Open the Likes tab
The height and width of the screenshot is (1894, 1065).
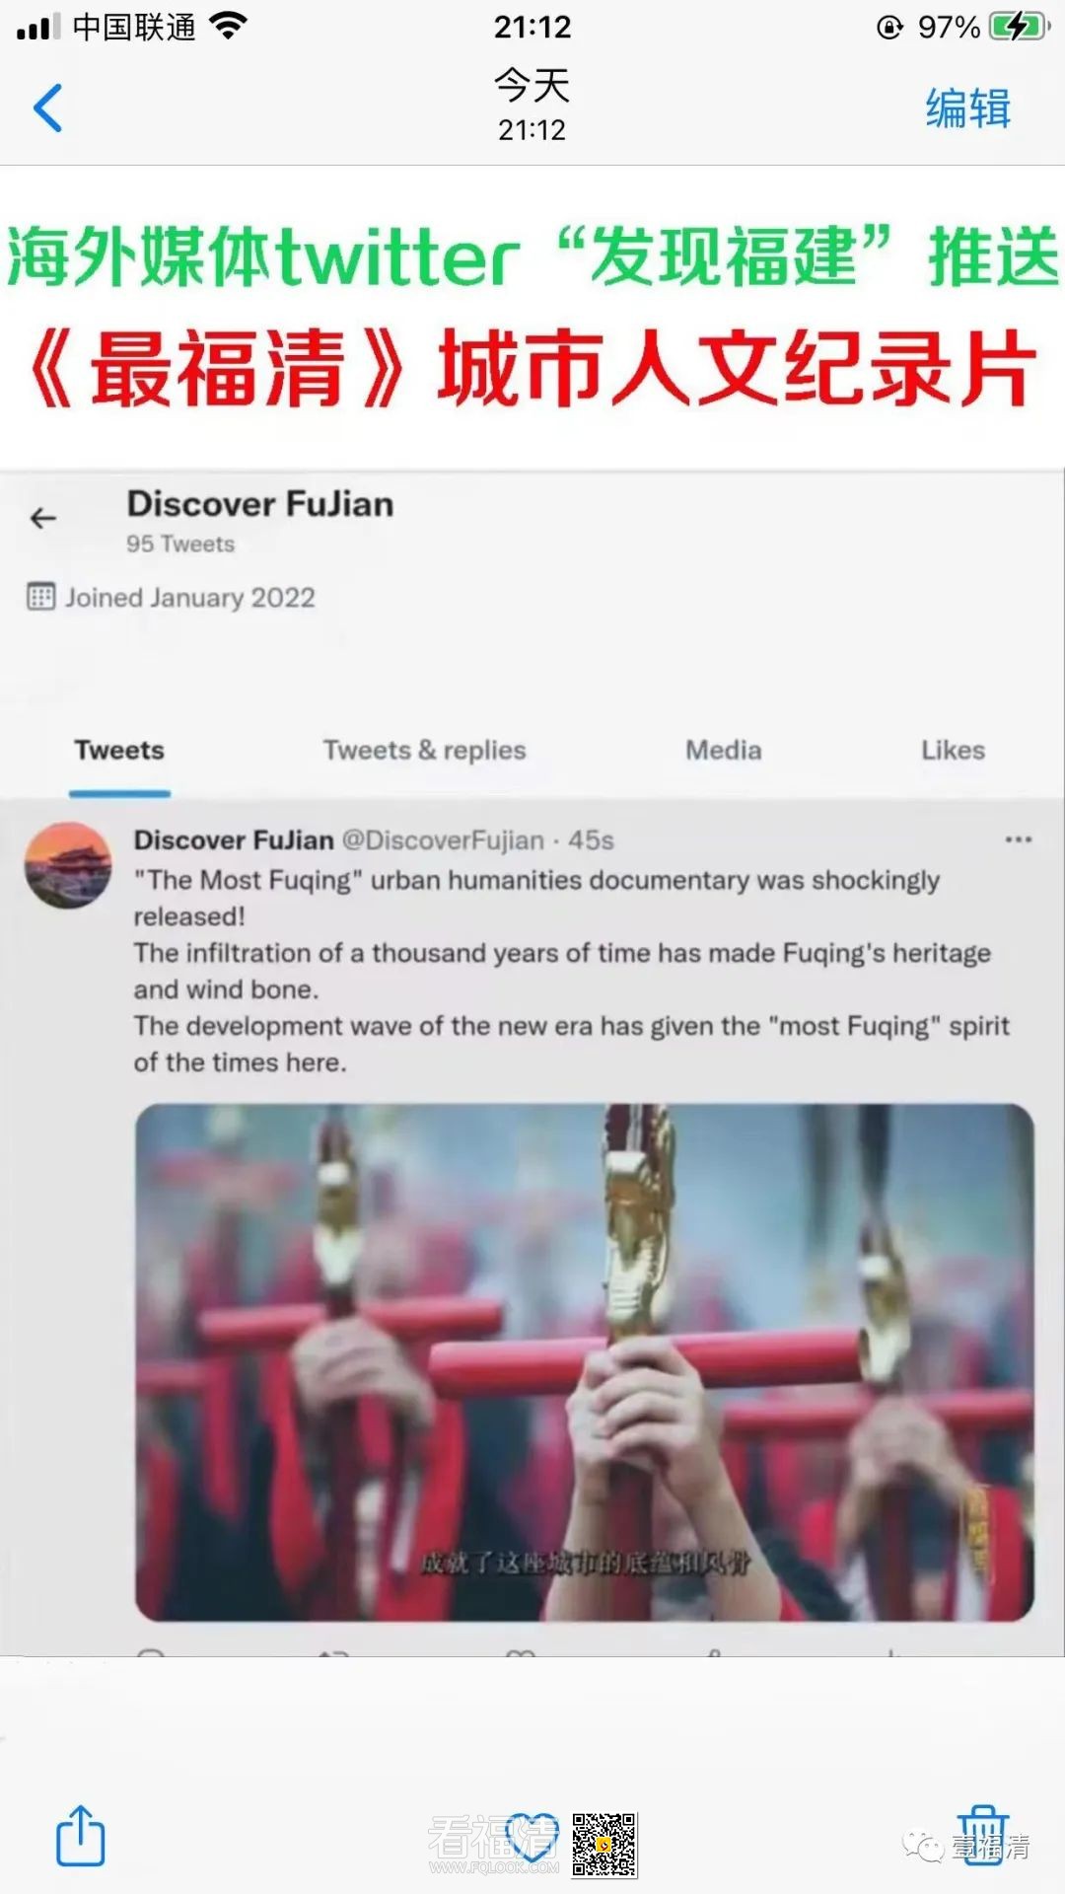[x=953, y=751]
